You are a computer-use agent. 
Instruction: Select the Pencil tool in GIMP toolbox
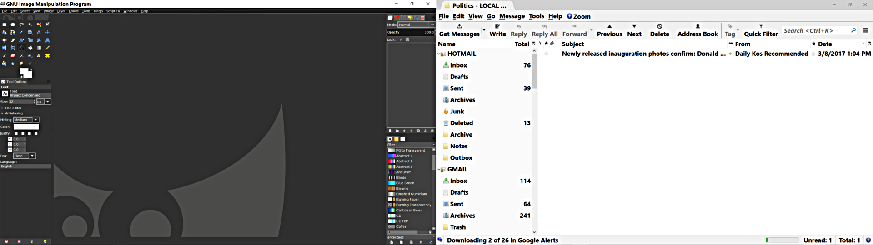[47, 48]
